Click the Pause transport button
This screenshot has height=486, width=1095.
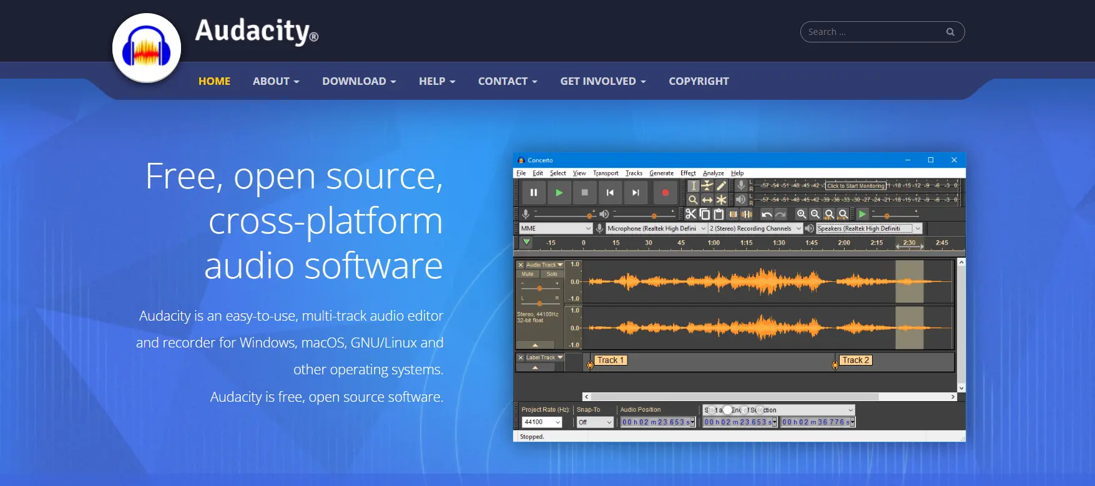click(533, 193)
